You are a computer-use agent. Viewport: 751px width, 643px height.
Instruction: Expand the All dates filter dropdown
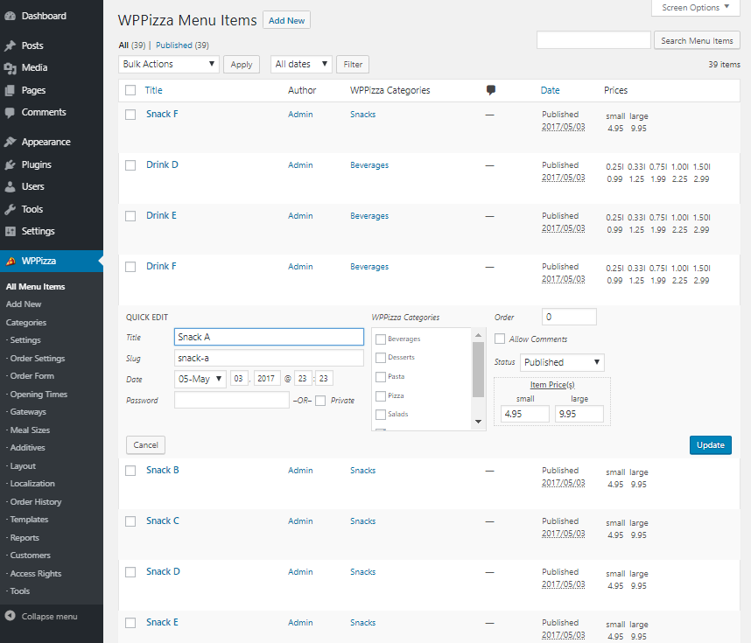301,64
